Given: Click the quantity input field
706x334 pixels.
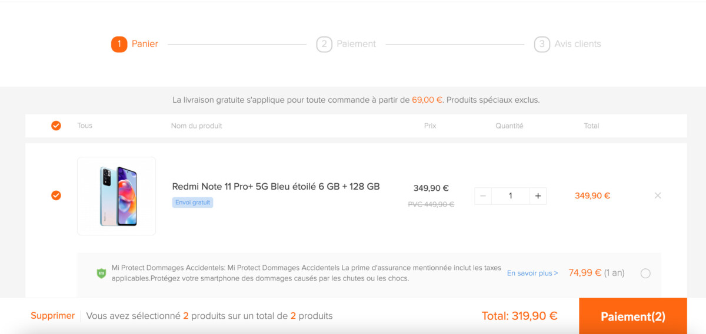Looking at the screenshot, I should 510,196.
